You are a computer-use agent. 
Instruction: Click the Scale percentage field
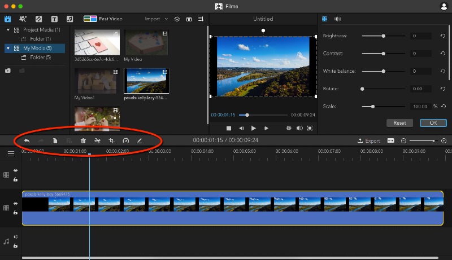tap(421, 107)
